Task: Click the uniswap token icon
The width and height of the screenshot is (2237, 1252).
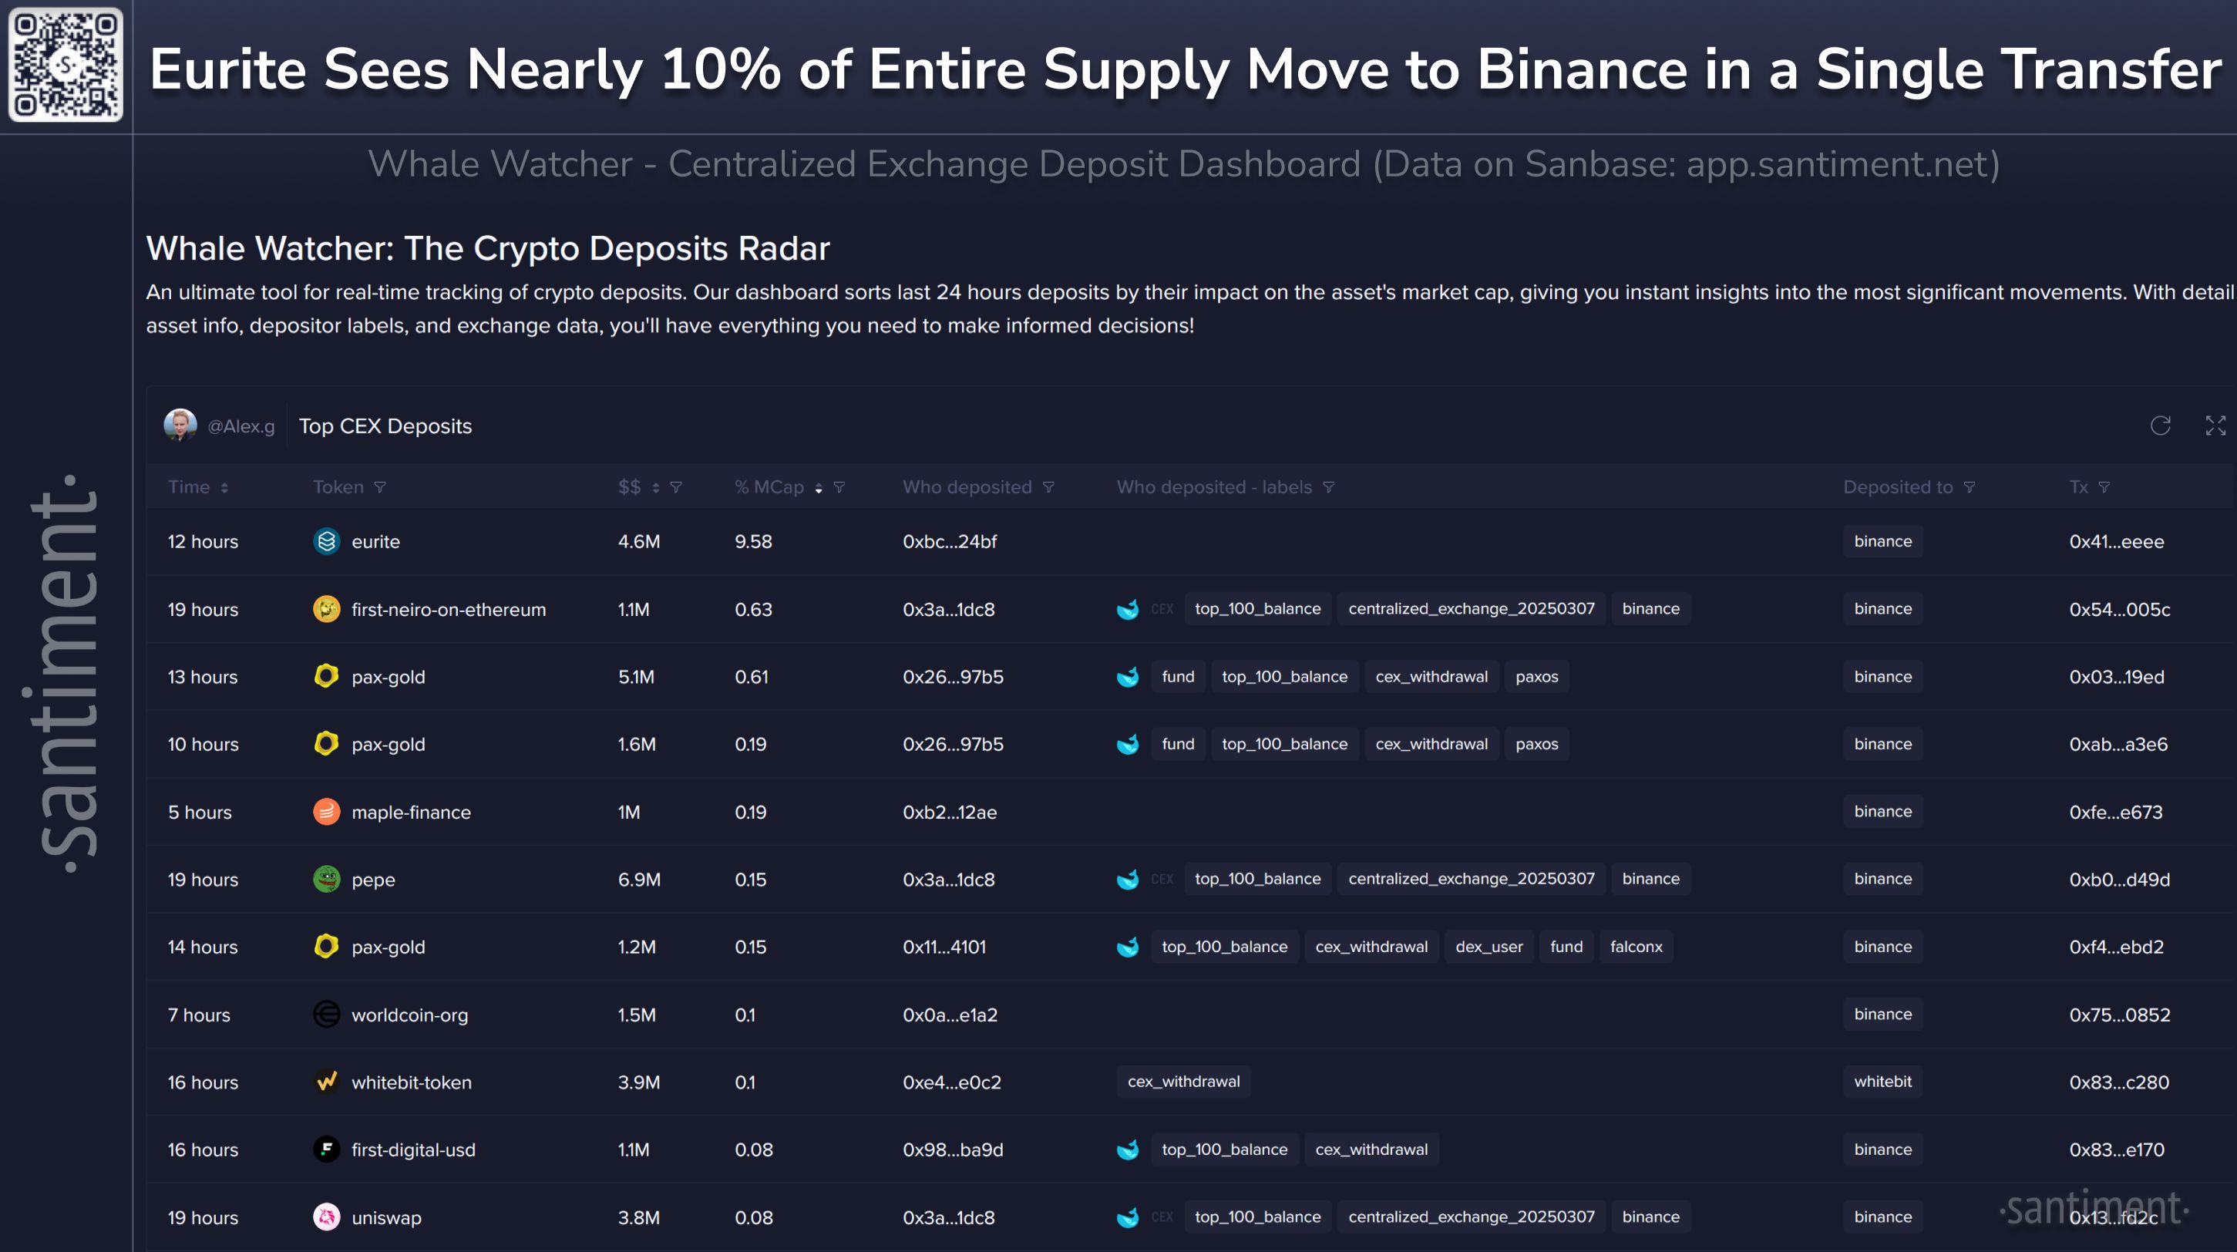Action: [327, 1217]
